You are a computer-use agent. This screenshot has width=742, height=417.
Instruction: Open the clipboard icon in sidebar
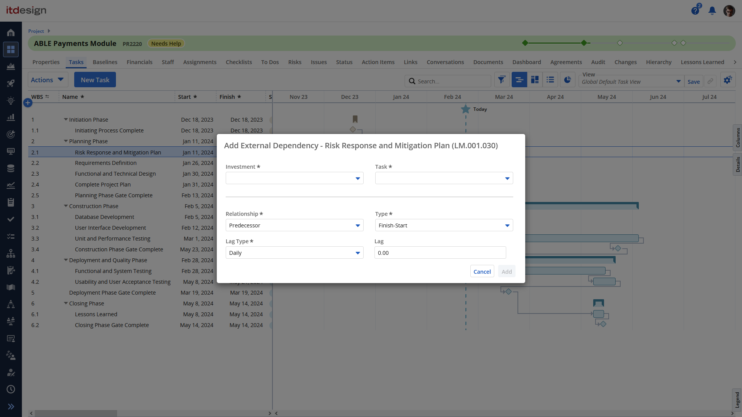[11, 202]
